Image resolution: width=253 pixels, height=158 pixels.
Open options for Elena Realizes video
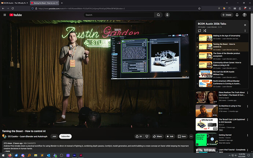(247, 93)
